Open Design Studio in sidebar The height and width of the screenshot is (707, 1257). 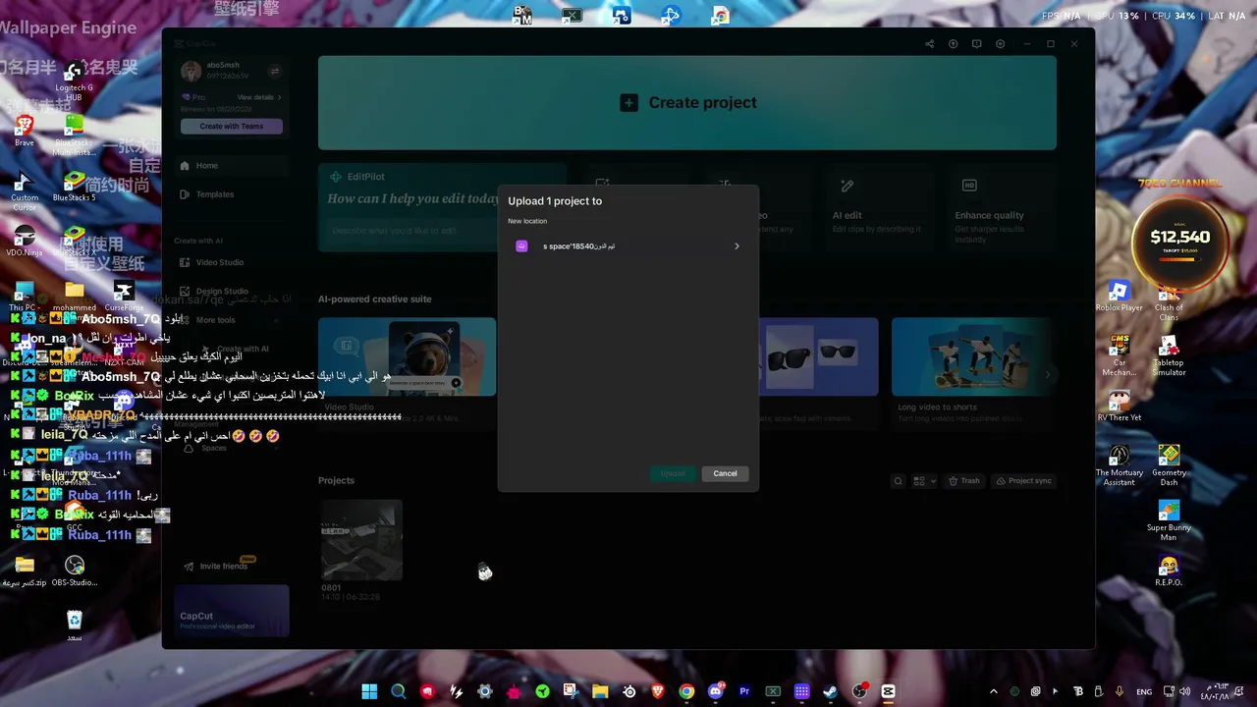[x=232, y=291]
